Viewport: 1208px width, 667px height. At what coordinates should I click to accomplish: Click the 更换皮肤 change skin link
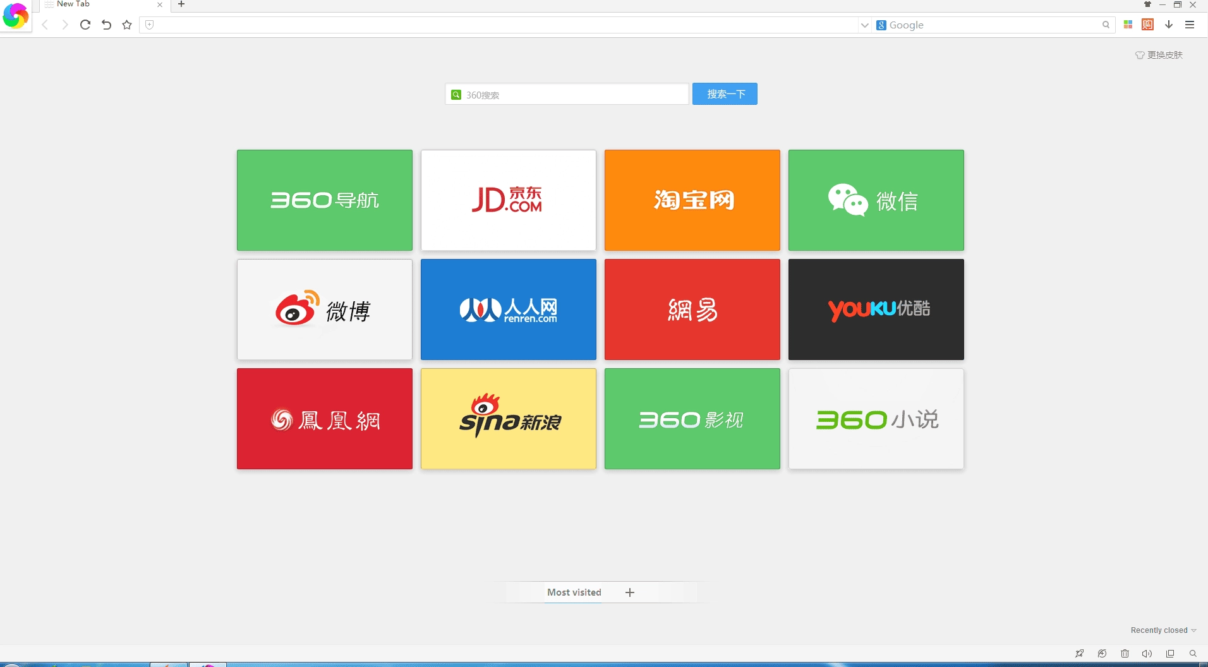pos(1159,55)
